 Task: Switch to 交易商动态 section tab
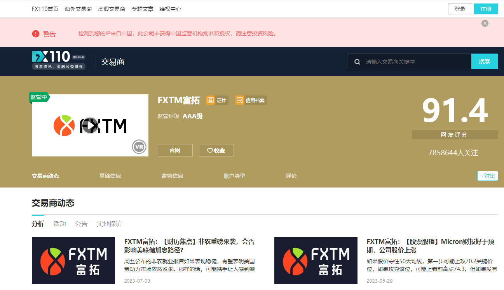point(45,176)
